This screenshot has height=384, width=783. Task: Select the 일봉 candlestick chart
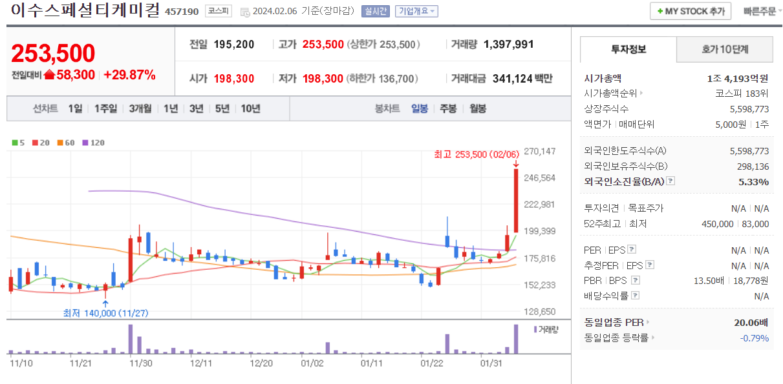click(x=420, y=108)
